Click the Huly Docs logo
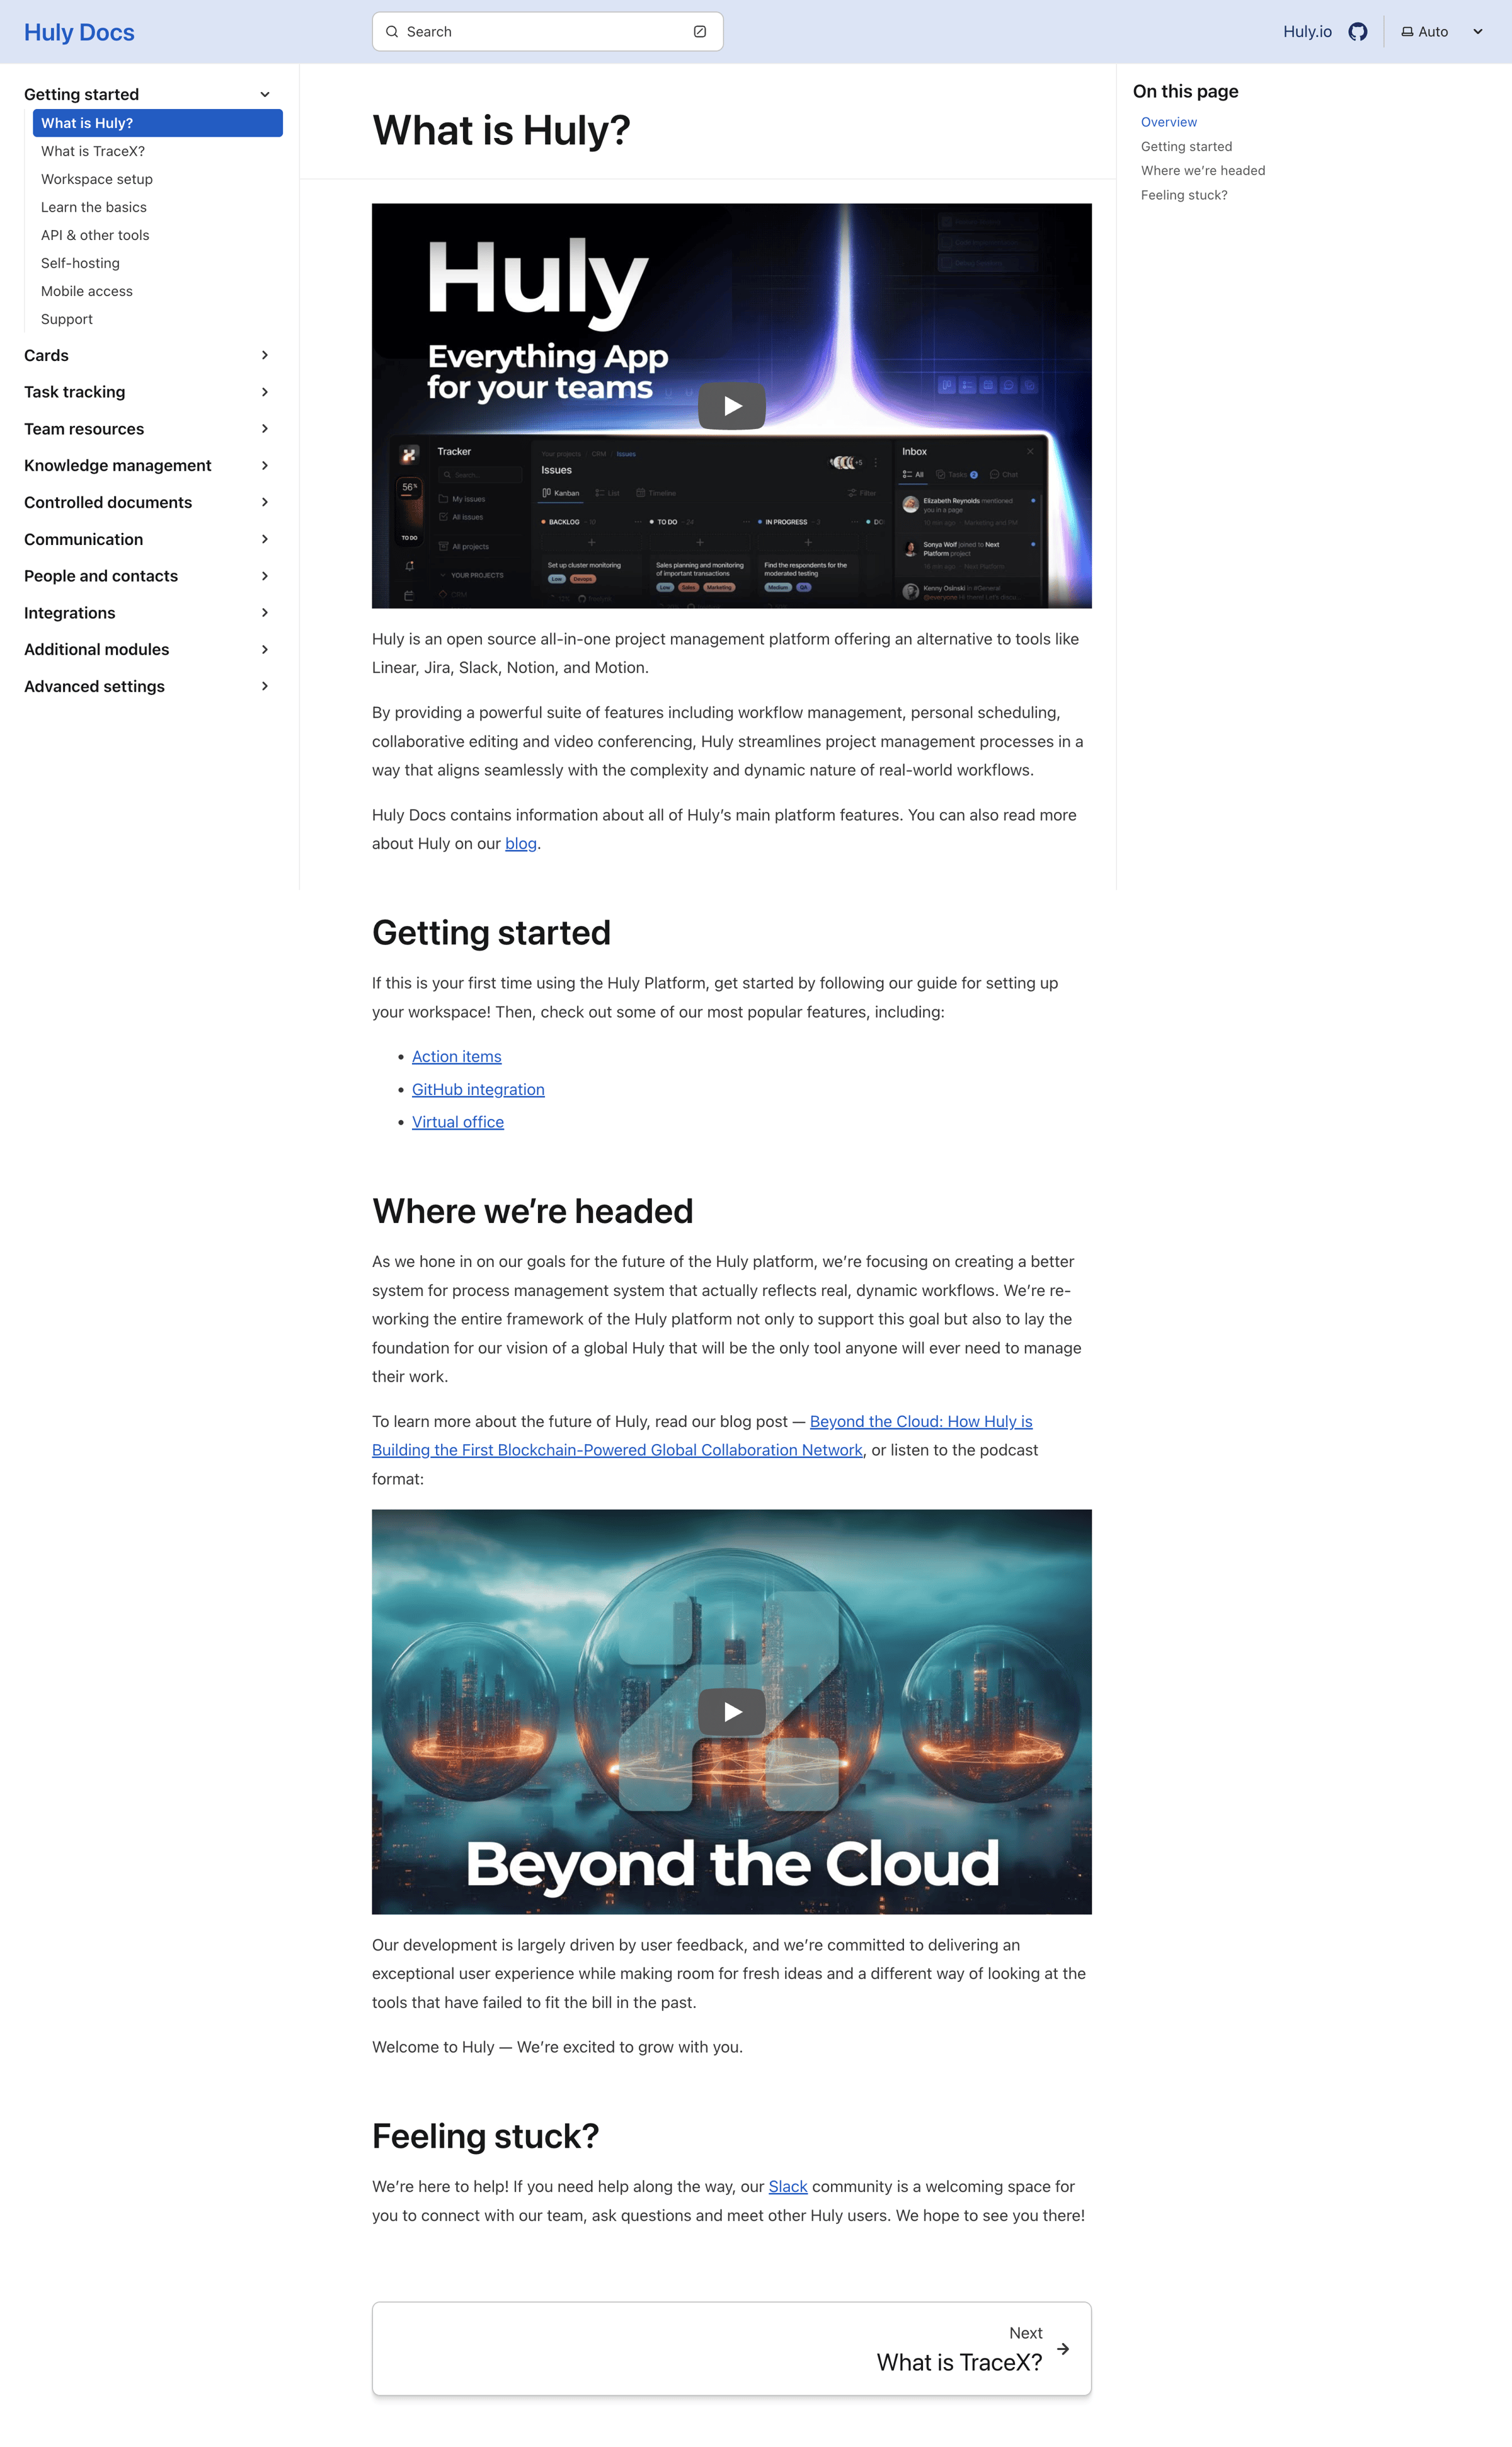 click(79, 32)
